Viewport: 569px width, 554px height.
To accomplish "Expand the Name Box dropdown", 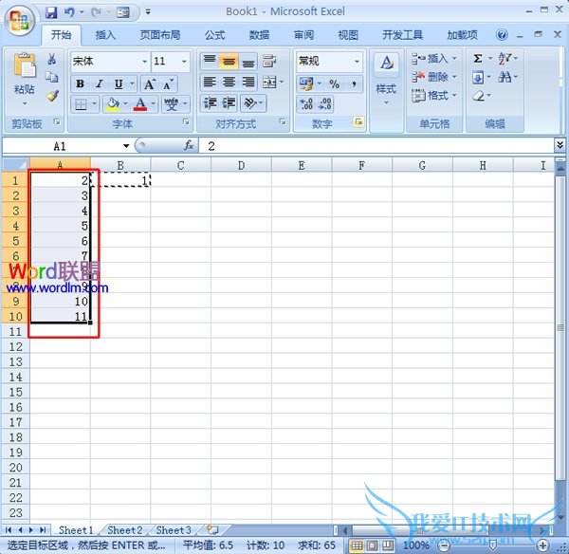I will tap(126, 146).
